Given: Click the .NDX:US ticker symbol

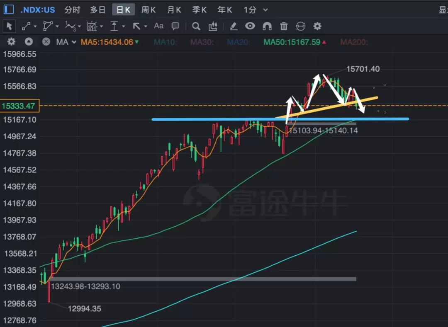Looking at the screenshot, I should 37,10.
